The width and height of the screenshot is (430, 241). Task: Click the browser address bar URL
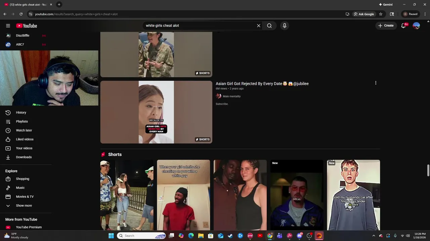point(76,14)
